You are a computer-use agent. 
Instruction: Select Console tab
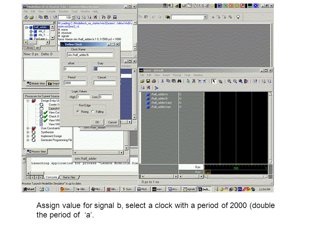[x=51, y=177]
